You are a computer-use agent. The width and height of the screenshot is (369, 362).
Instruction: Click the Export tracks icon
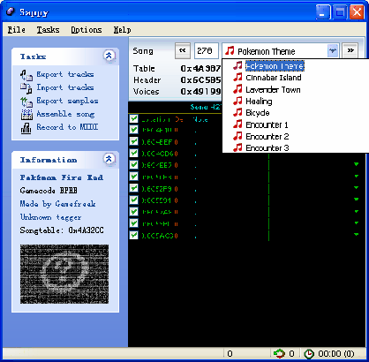click(26, 75)
